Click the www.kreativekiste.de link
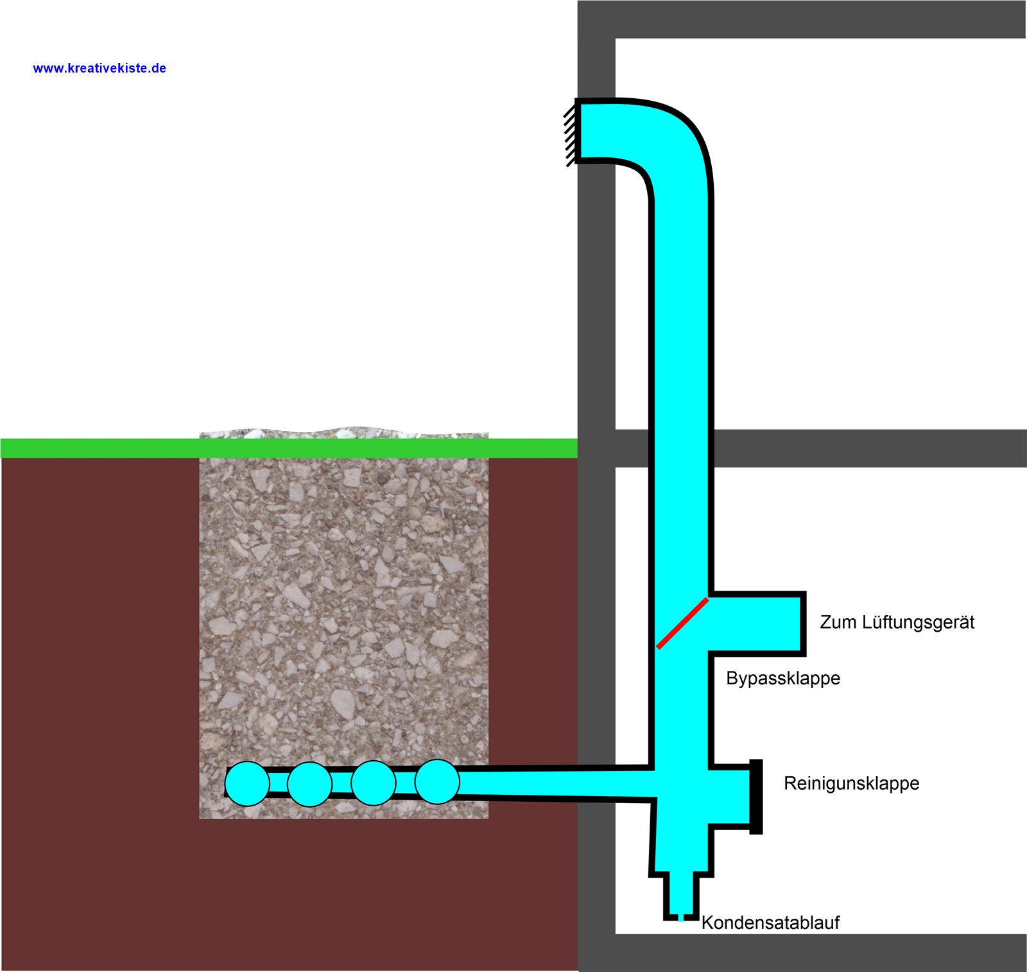This screenshot has width=1027, height=972. 99,68
